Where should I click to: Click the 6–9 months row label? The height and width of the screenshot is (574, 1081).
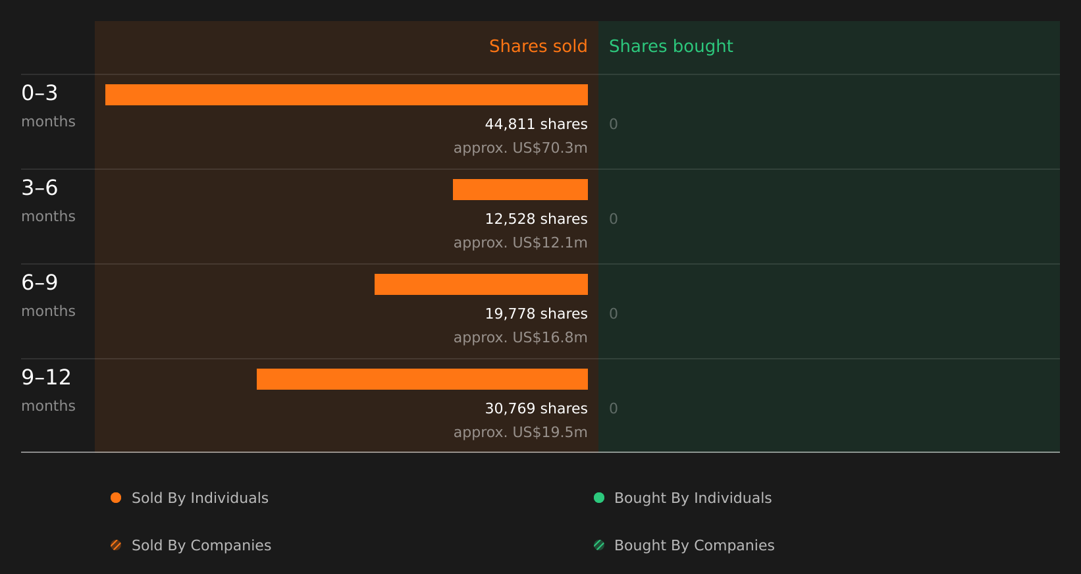click(48, 296)
